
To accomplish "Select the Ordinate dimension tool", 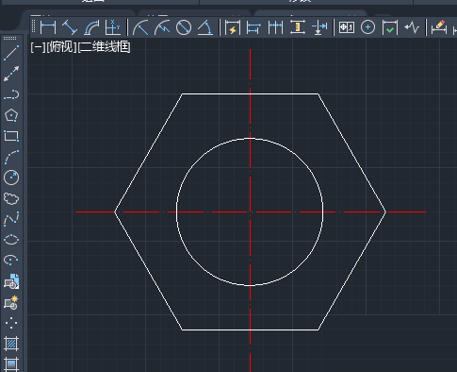I will tap(112, 27).
